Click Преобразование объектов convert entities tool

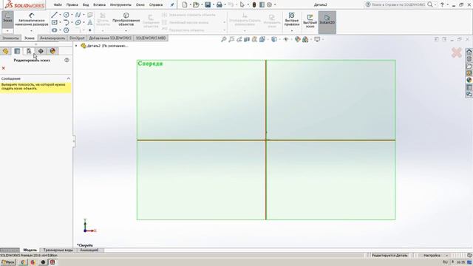[126, 19]
